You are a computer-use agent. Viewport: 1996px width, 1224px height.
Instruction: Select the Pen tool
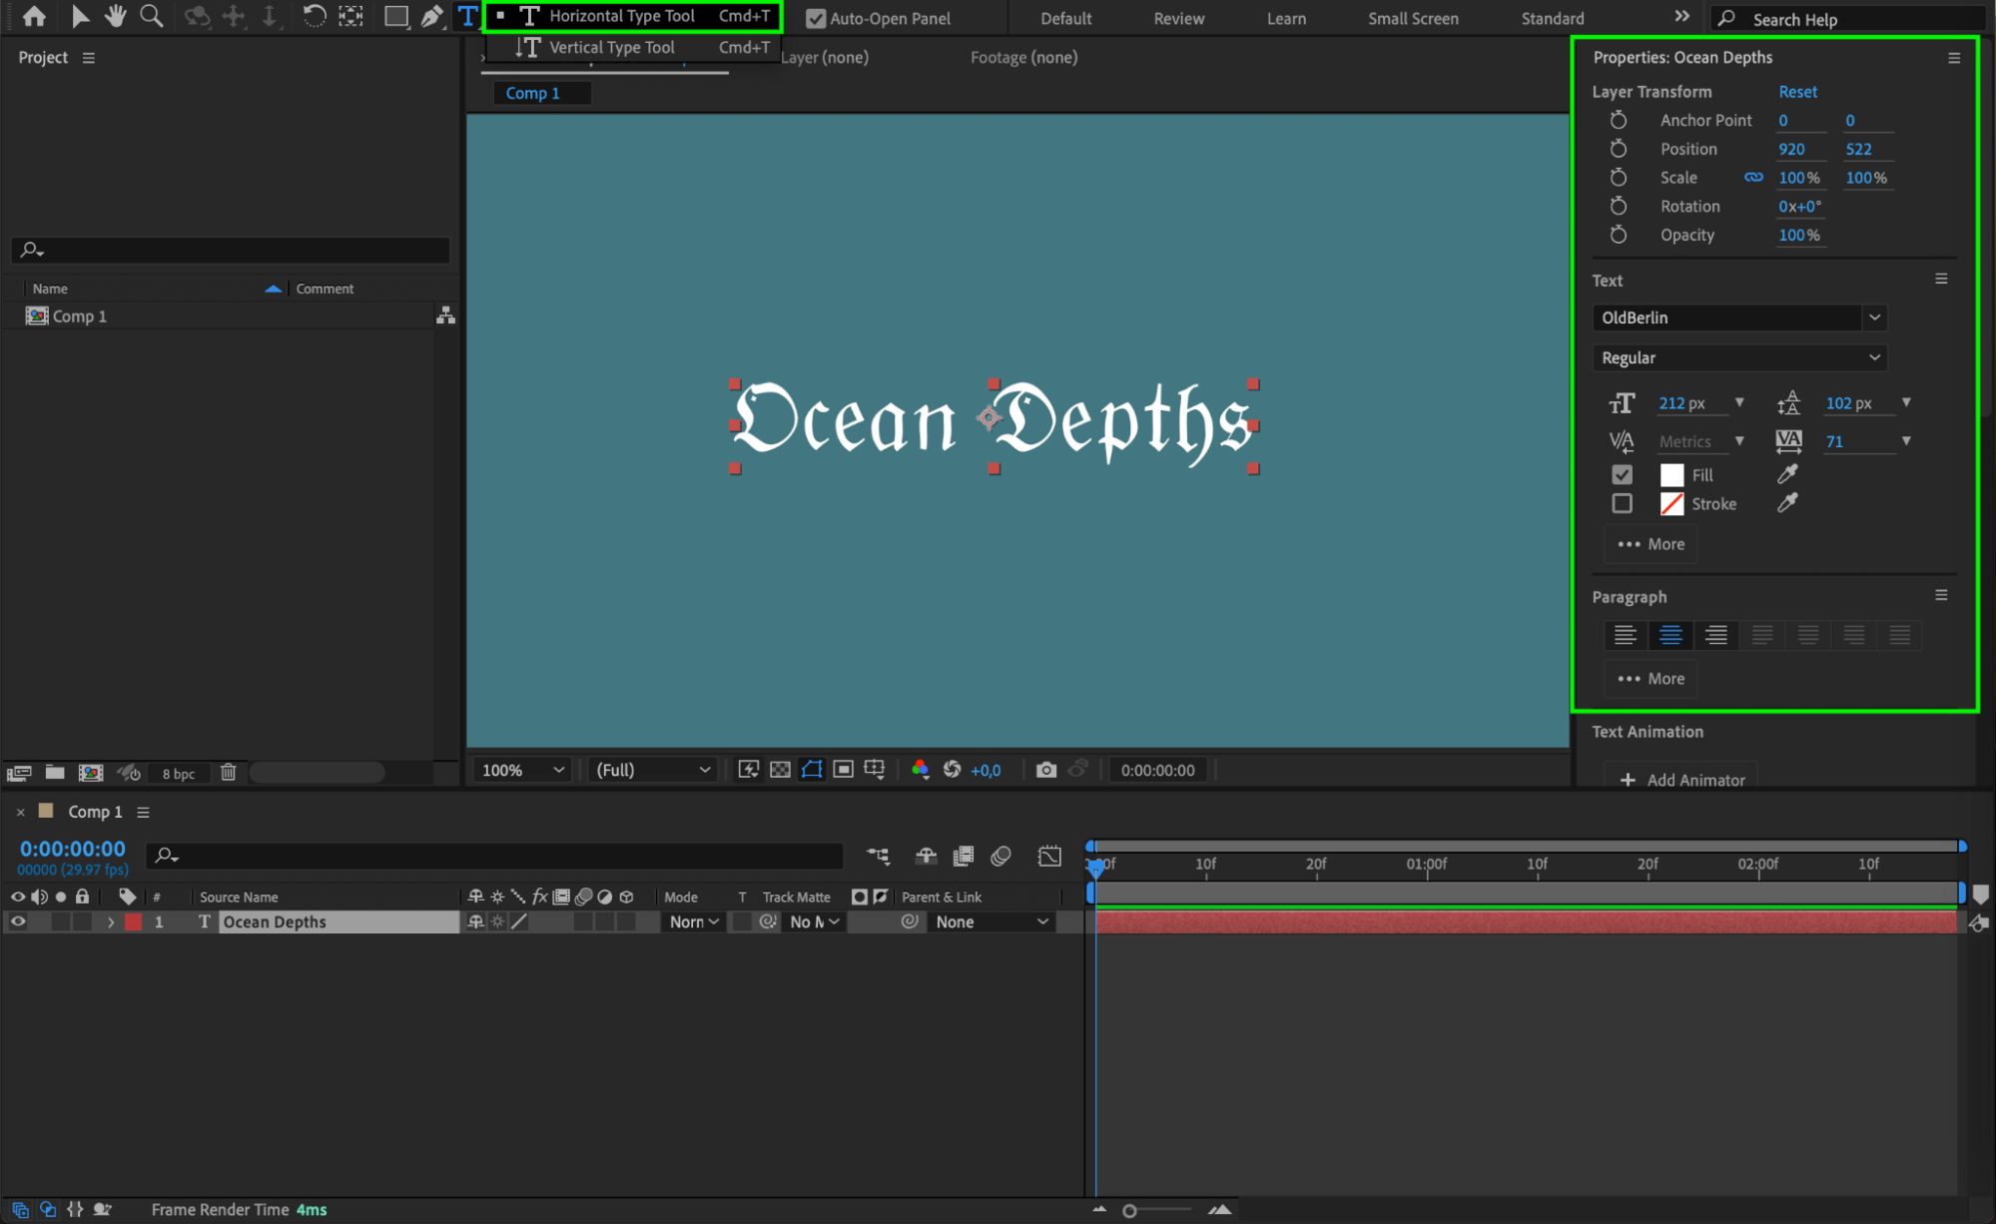coord(431,16)
